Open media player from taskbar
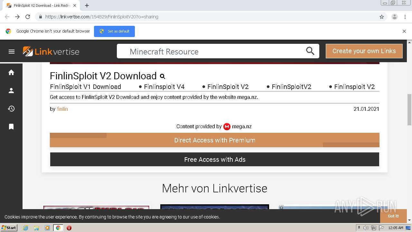412x232 pixels. coord(47,228)
